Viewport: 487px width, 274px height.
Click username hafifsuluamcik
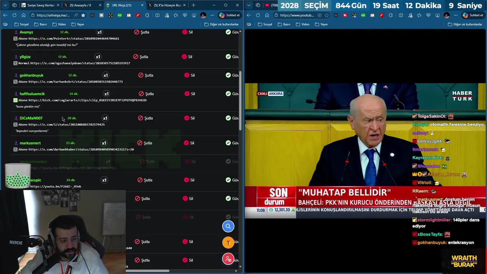[x=32, y=94]
